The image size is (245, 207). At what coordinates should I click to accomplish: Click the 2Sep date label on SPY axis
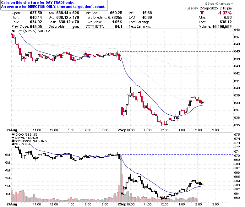[x=122, y=130]
